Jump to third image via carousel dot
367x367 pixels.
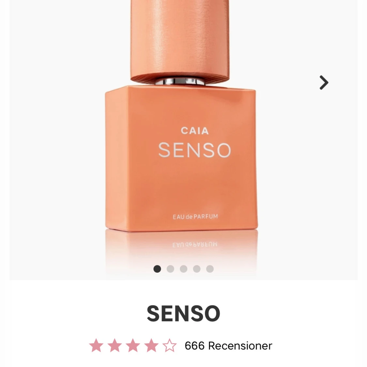coord(183,269)
